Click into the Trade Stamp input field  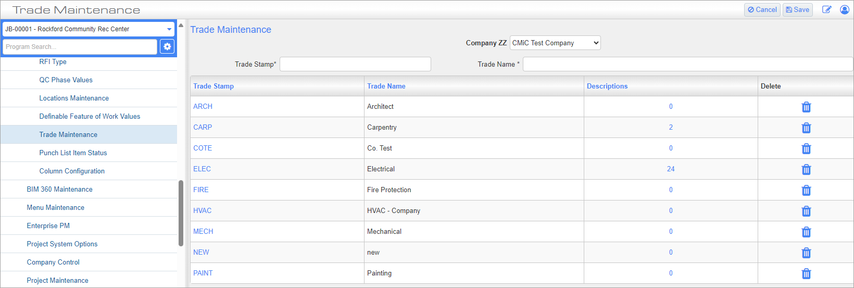click(355, 64)
